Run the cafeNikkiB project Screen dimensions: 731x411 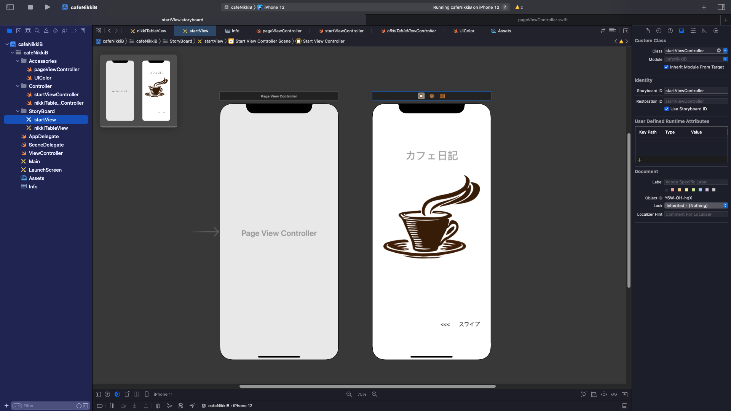point(47,7)
